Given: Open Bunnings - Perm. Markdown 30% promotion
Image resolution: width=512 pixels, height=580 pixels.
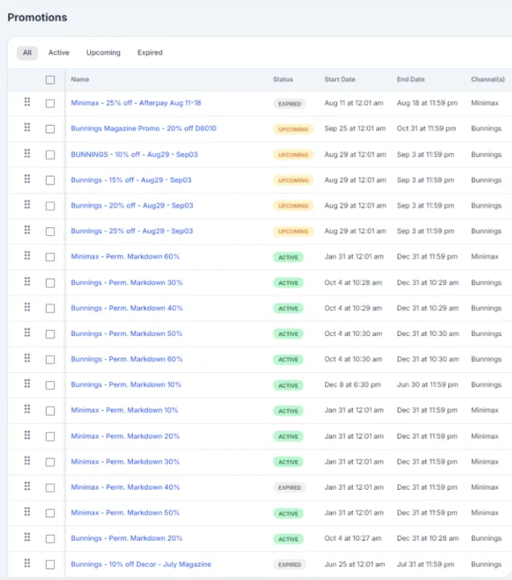Looking at the screenshot, I should pos(126,283).
